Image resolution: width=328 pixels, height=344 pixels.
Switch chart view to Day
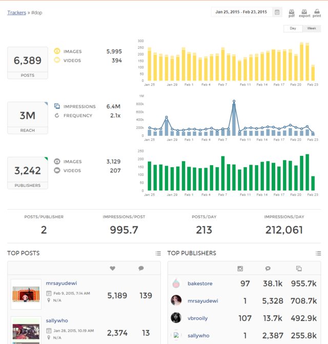(293, 29)
